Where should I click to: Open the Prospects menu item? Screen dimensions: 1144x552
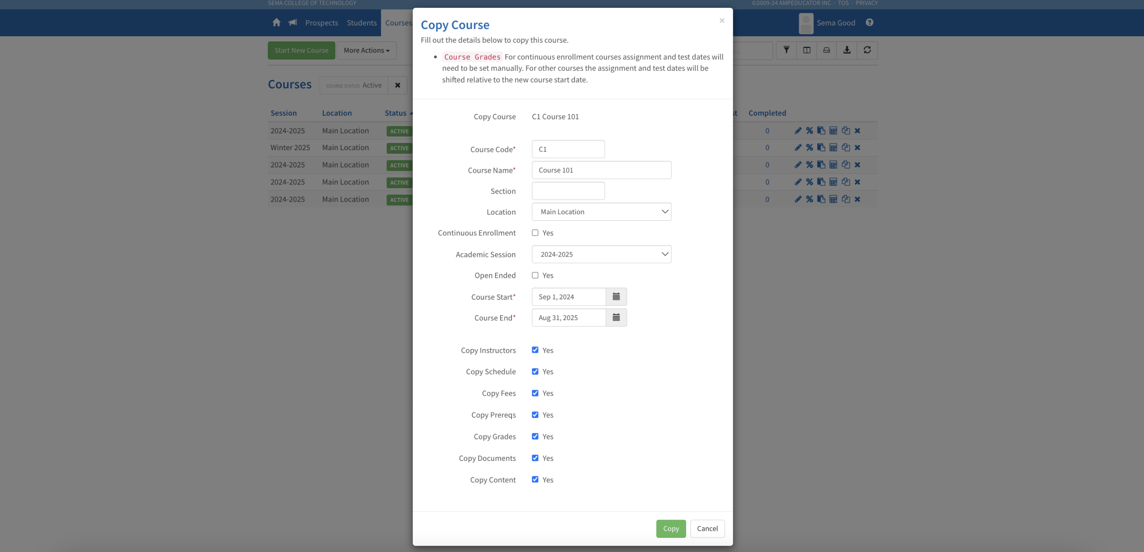322,22
